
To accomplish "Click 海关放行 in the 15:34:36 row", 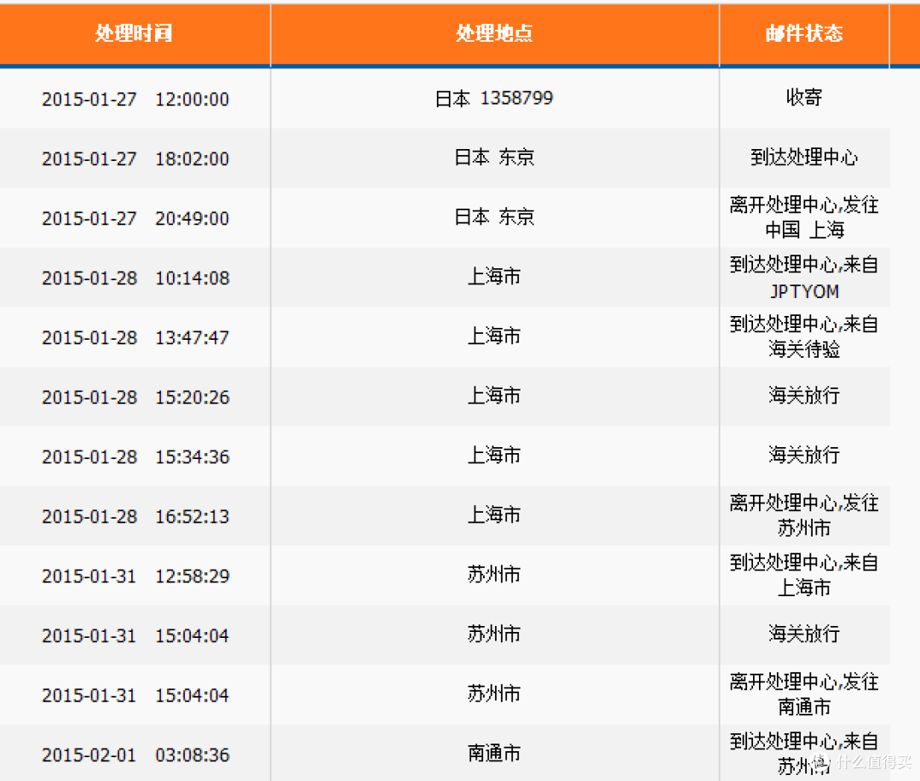I will [804, 455].
